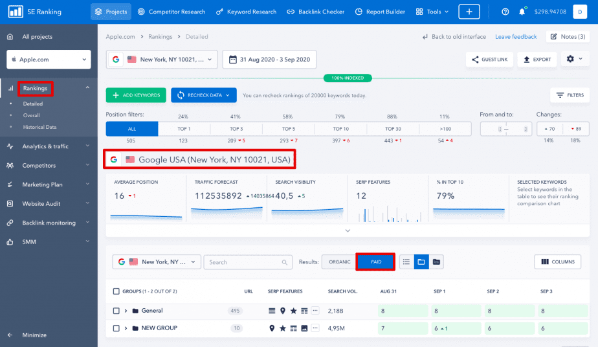Expand Analytics & traffic section
This screenshot has width=598, height=347.
[x=87, y=146]
